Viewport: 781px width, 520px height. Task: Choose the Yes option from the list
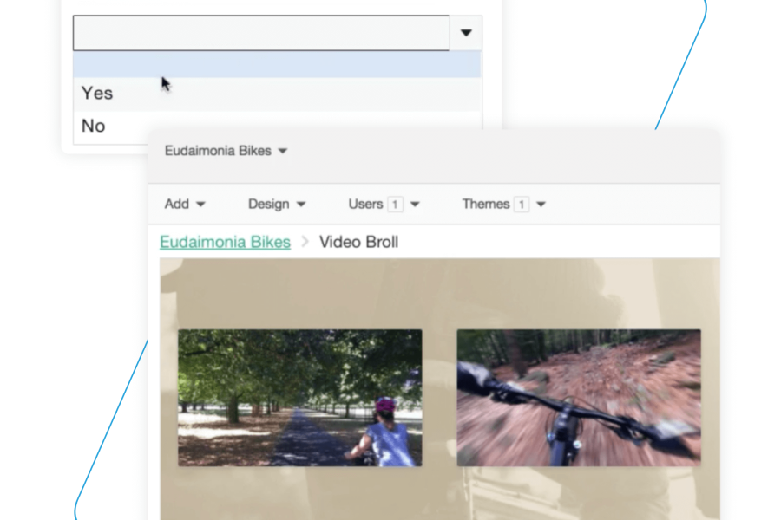click(x=97, y=94)
